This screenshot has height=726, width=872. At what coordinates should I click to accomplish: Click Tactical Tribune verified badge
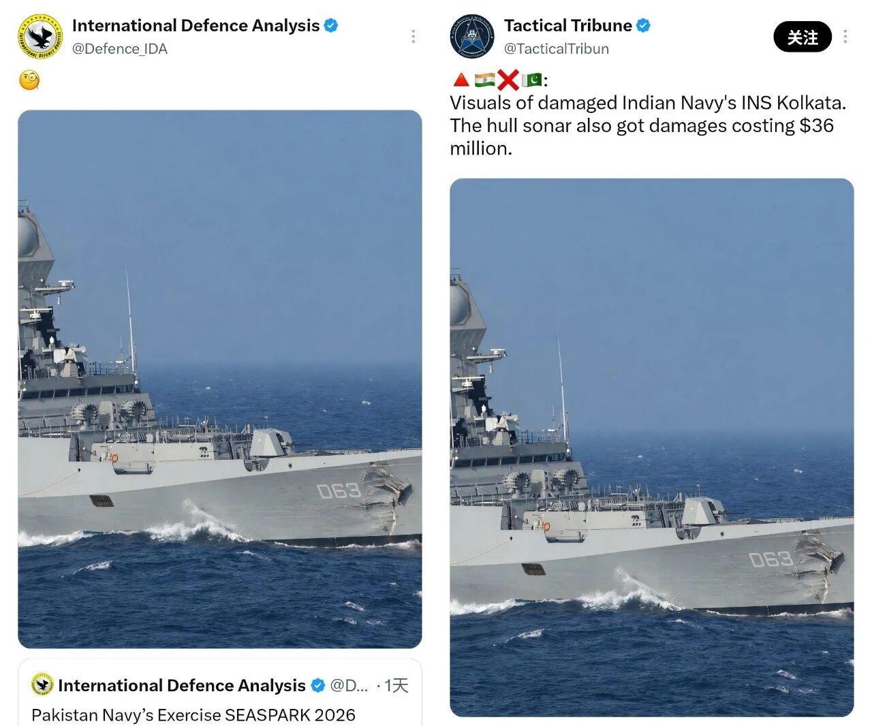click(644, 26)
